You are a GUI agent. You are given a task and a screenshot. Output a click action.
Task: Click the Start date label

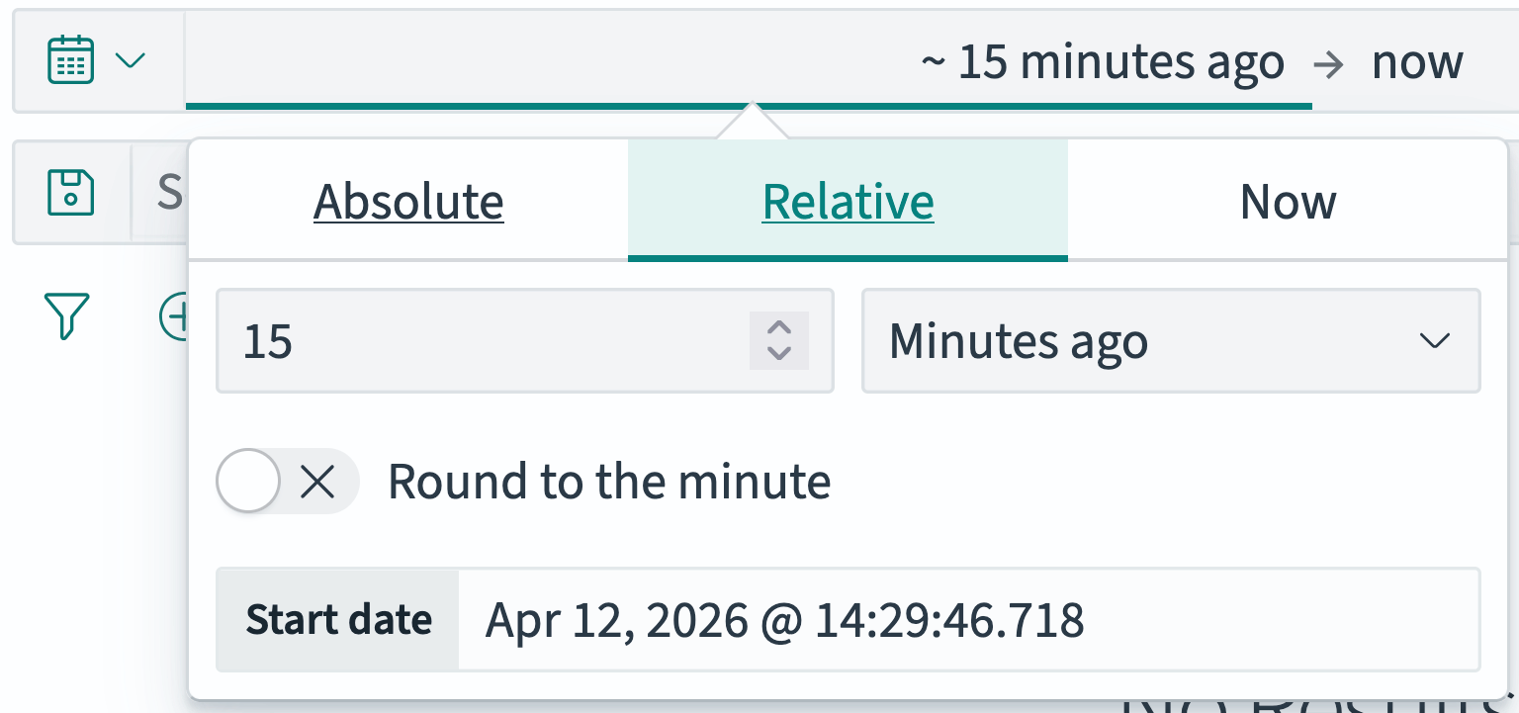(338, 620)
